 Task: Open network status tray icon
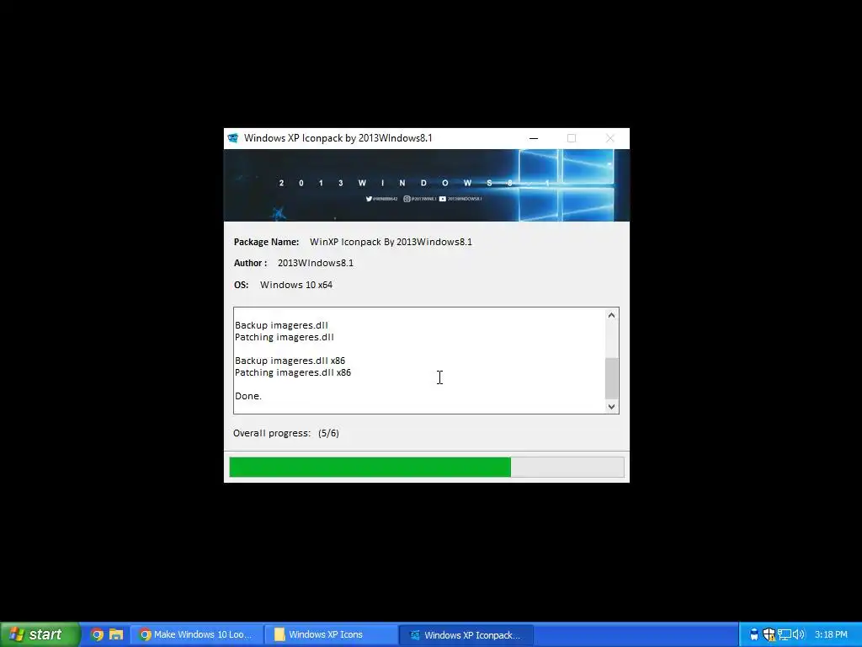coord(785,634)
